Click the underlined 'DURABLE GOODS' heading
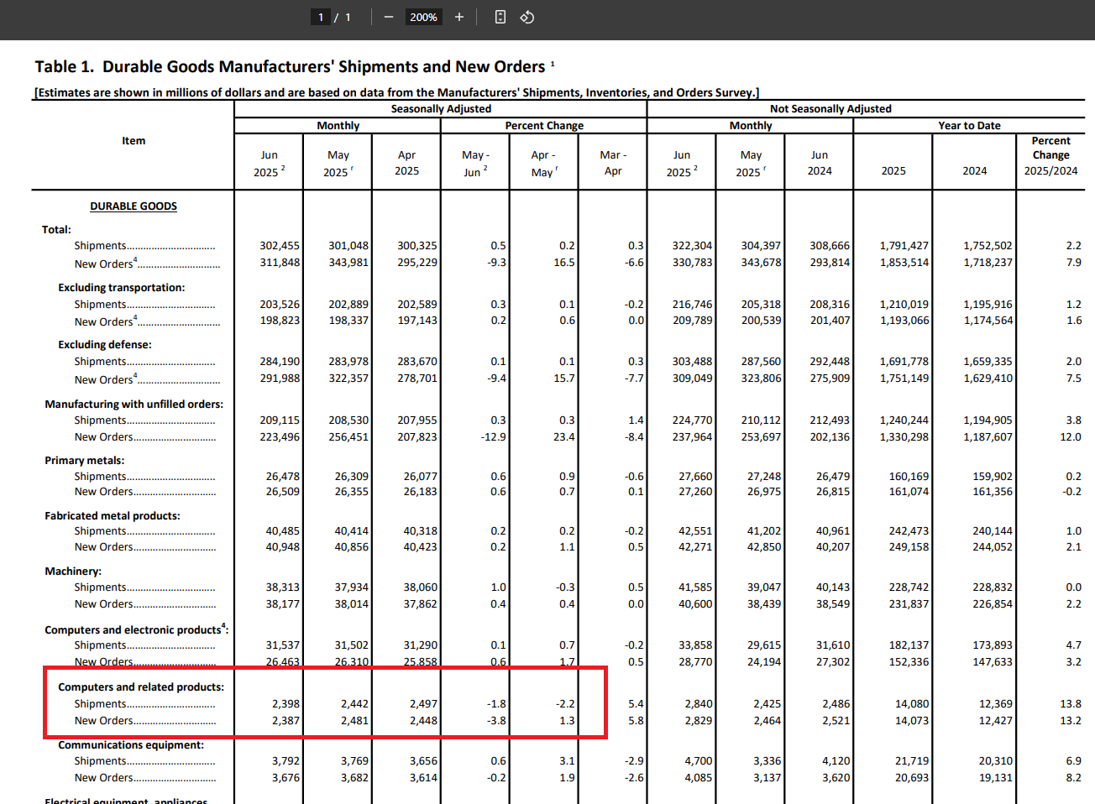 tap(134, 206)
